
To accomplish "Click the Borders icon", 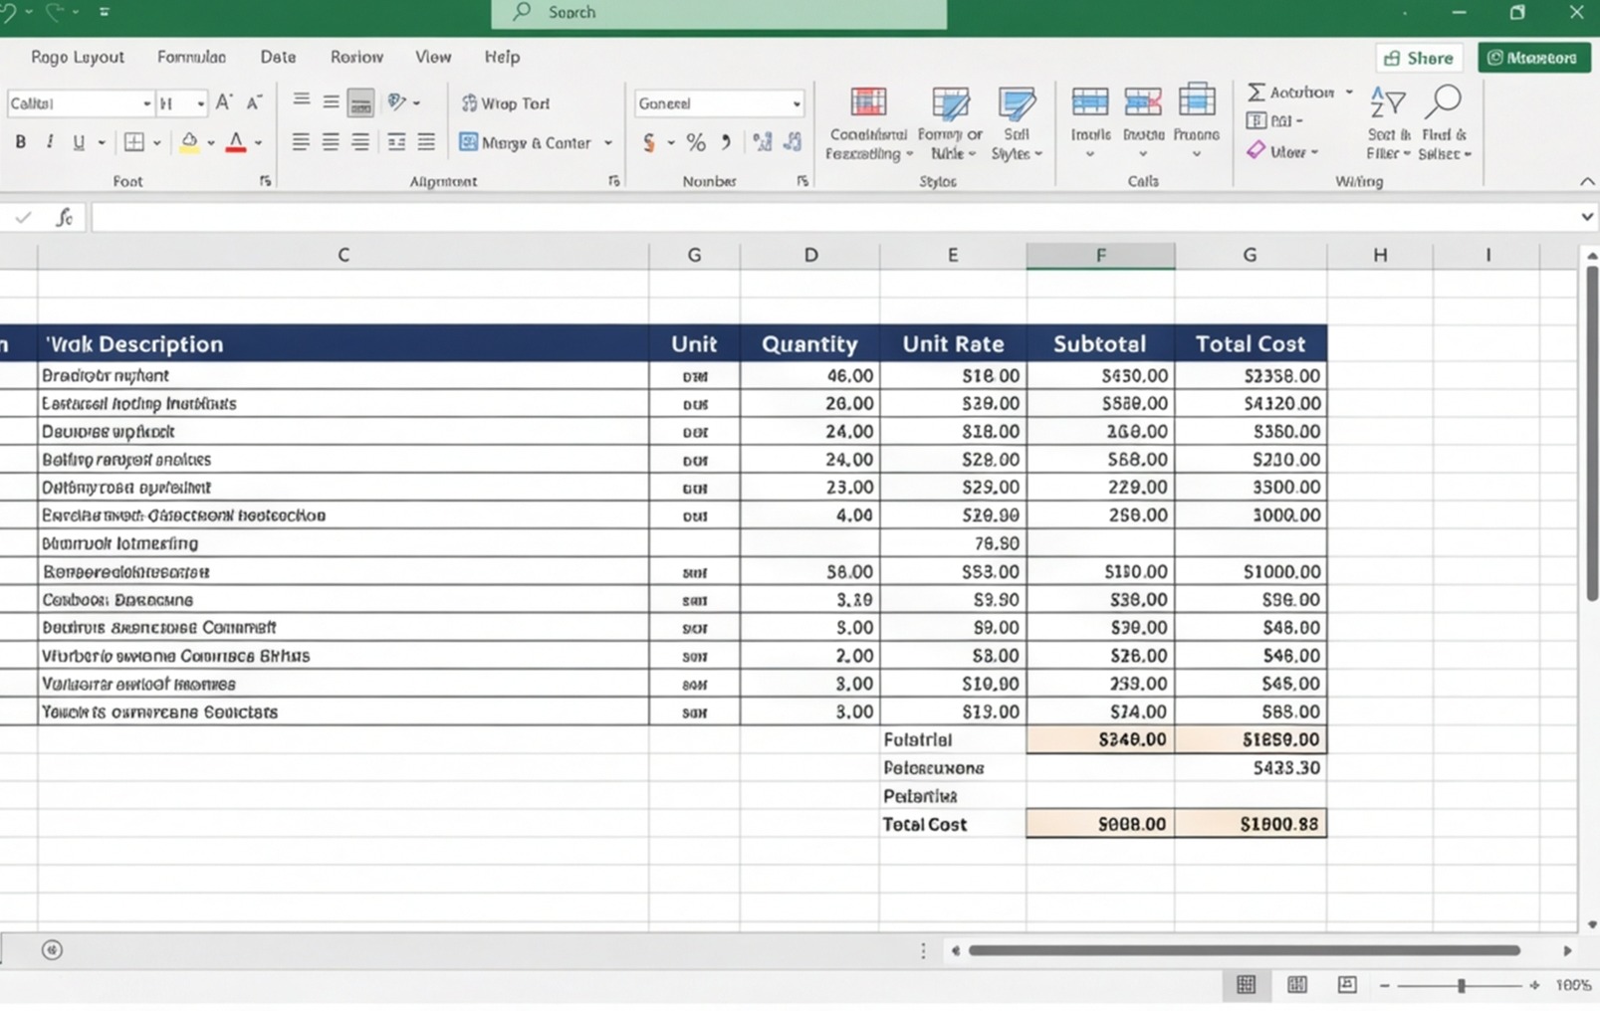I will [x=134, y=142].
